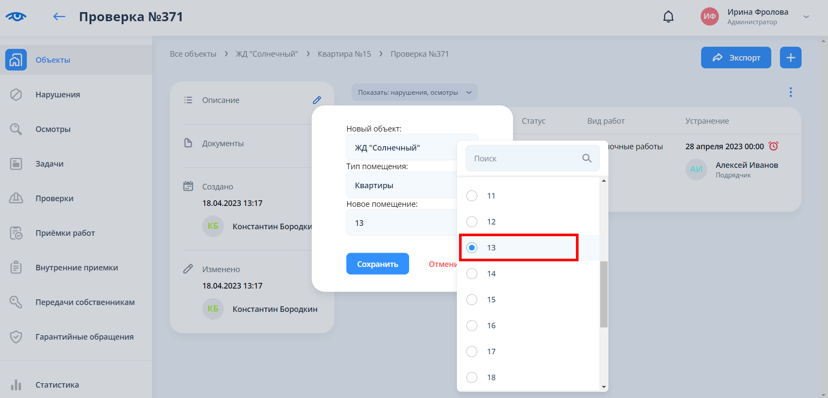Image resolution: width=828 pixels, height=398 pixels.
Task: Click the blue plus add button
Action: (790, 58)
